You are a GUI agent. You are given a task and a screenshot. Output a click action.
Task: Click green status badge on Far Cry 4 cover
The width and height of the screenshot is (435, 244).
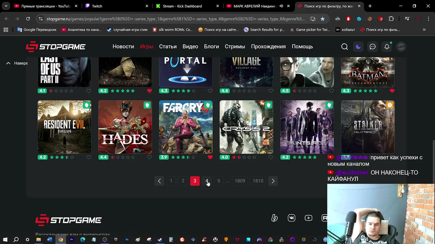click(208, 105)
